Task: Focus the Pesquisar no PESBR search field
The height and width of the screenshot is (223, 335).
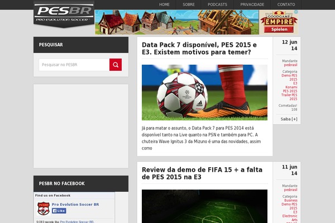Action: point(74,65)
